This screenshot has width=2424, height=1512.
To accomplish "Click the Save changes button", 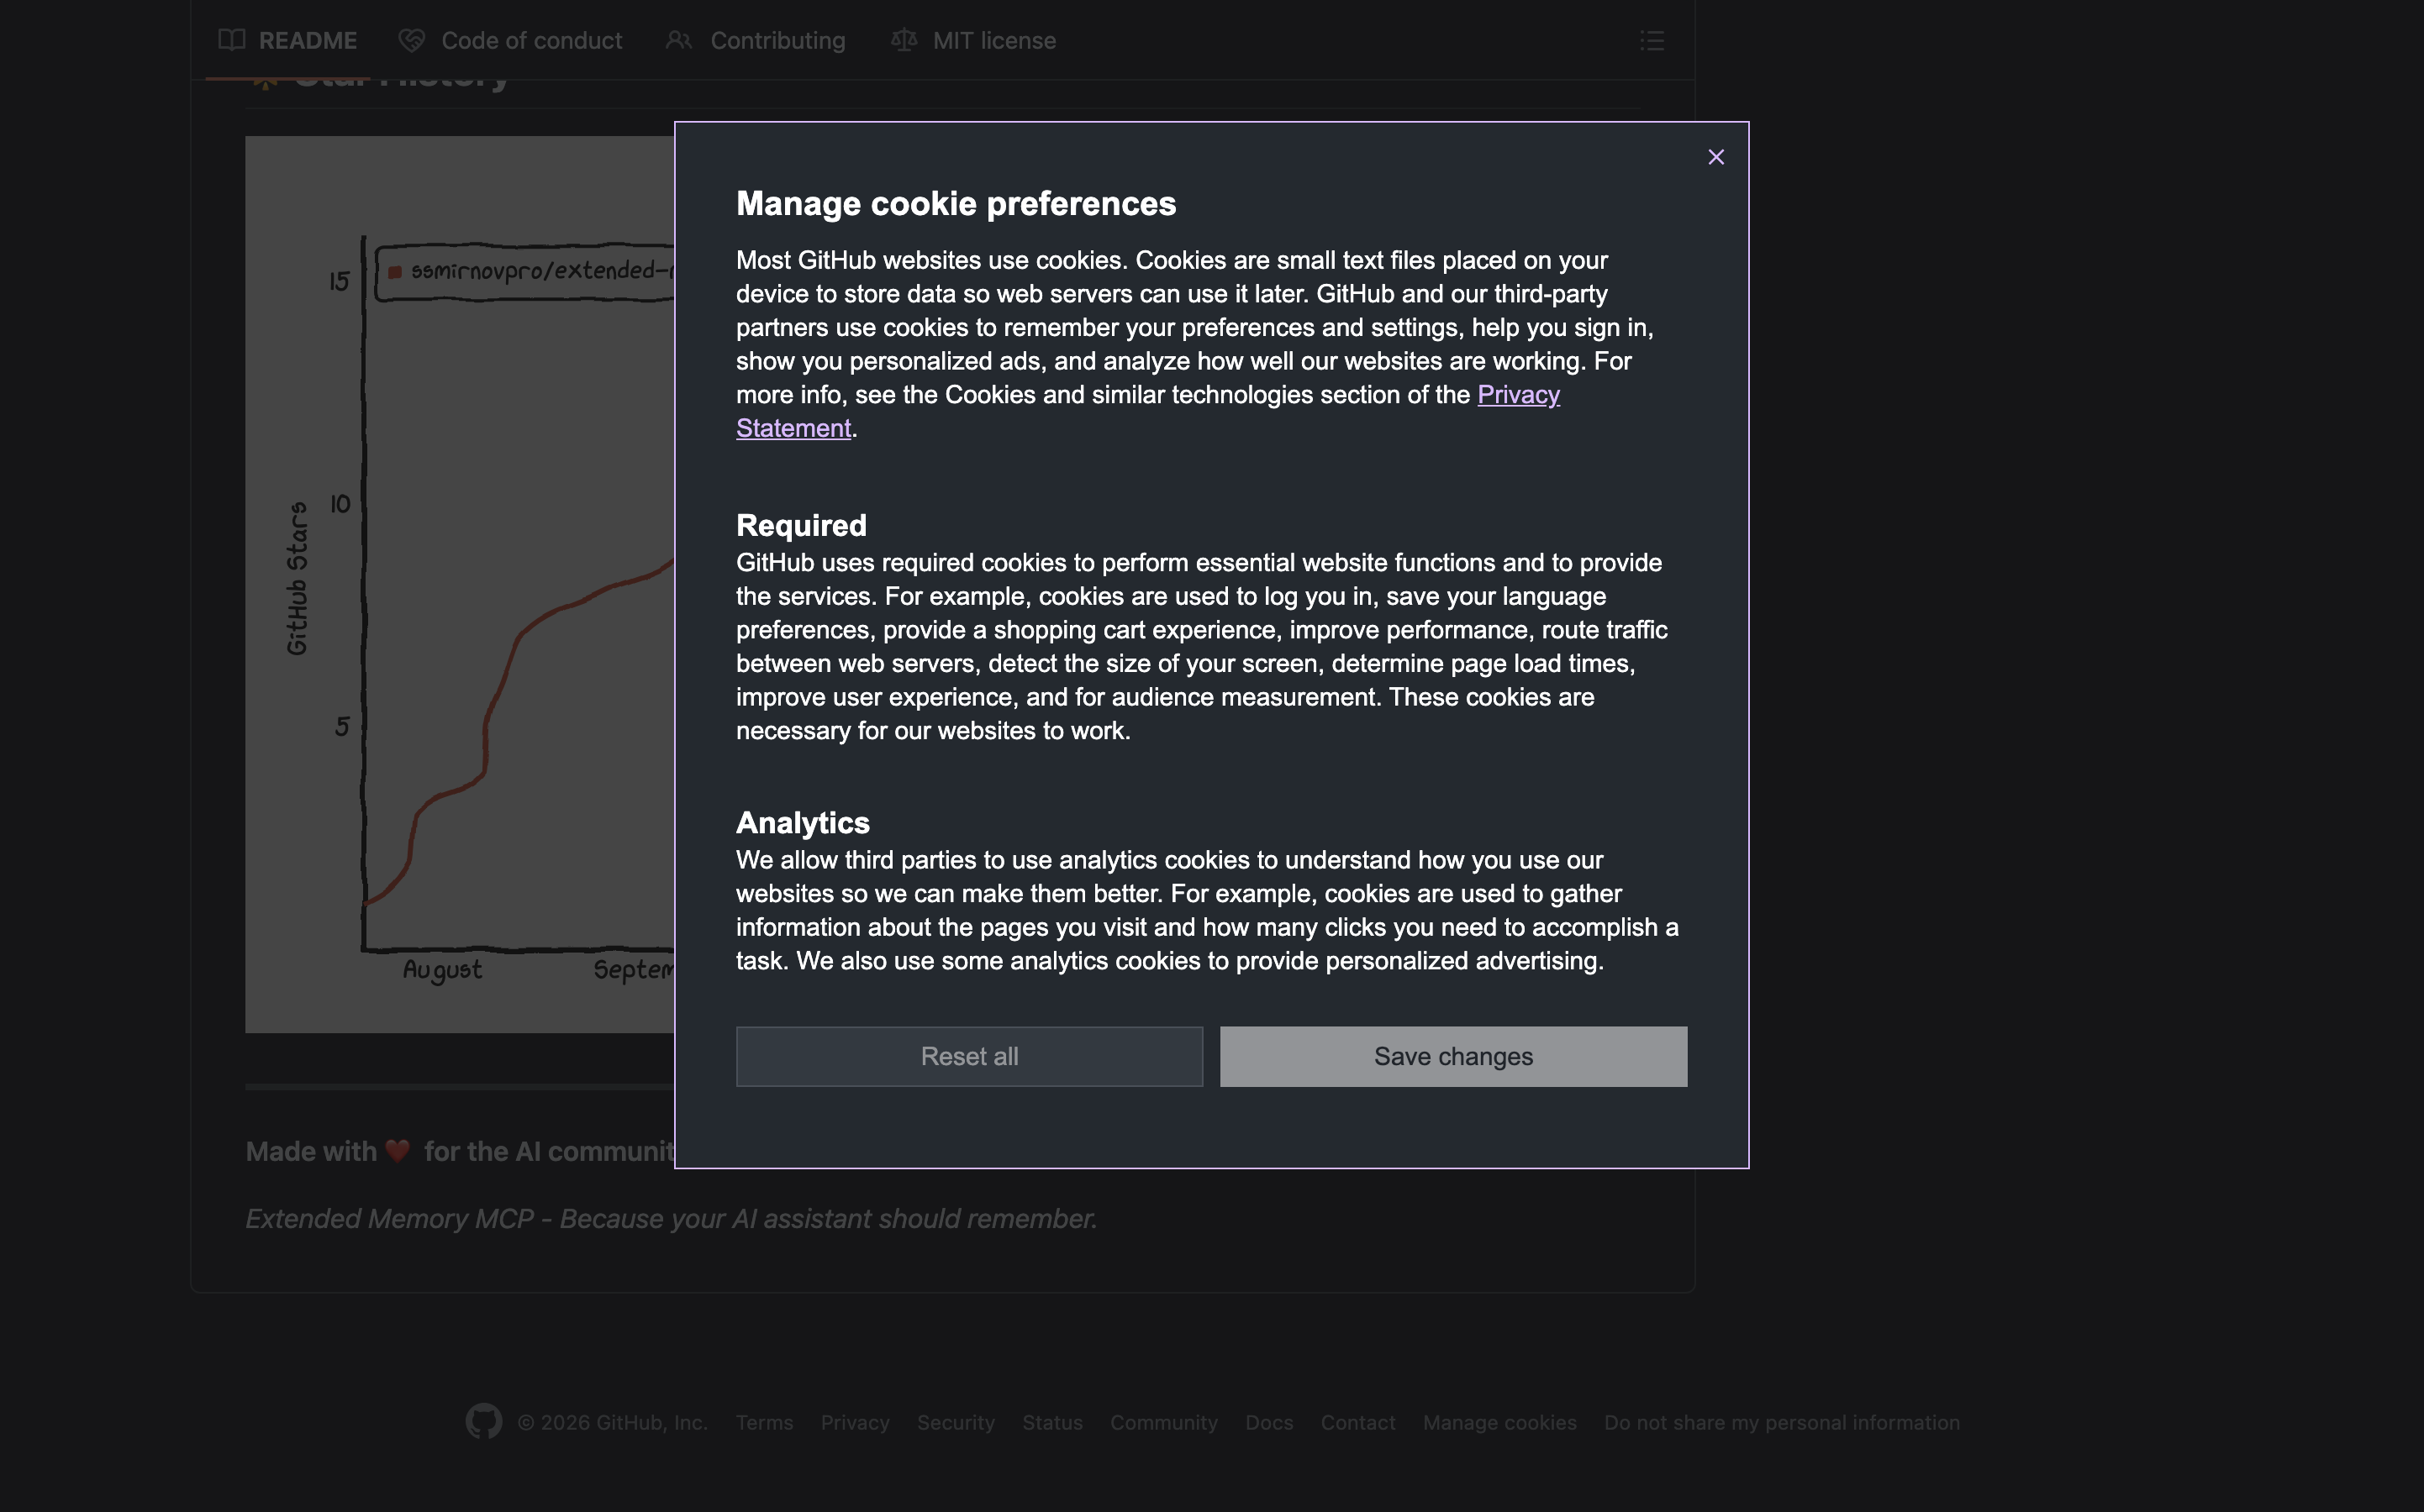I will point(1452,1056).
